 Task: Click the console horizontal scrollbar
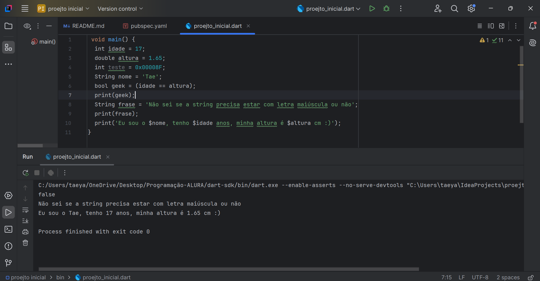tap(229, 269)
